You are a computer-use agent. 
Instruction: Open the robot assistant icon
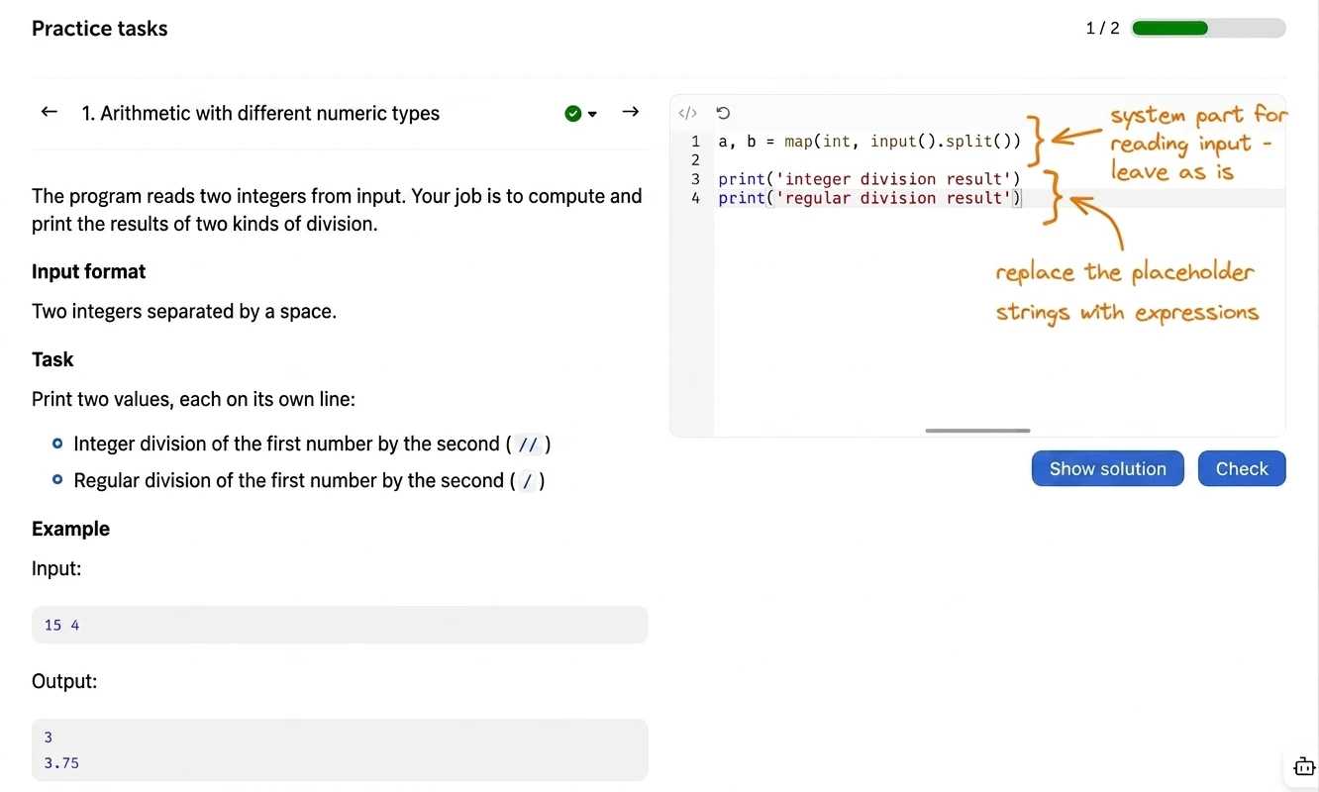pos(1304,766)
